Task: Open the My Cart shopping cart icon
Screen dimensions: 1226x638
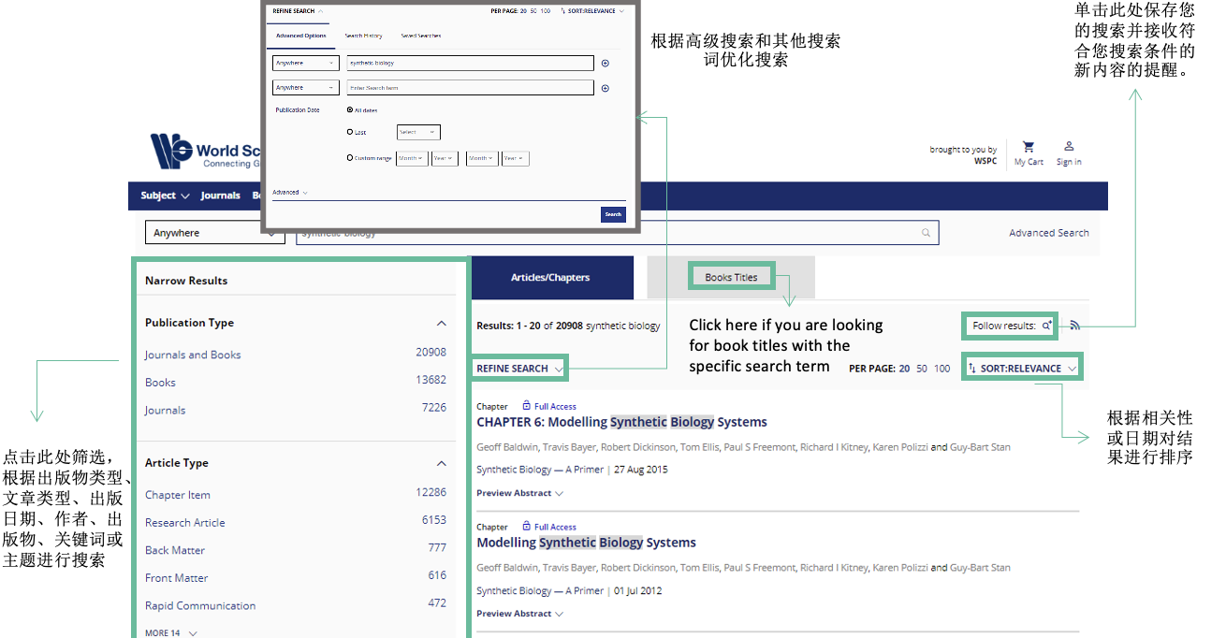Action: [1029, 147]
